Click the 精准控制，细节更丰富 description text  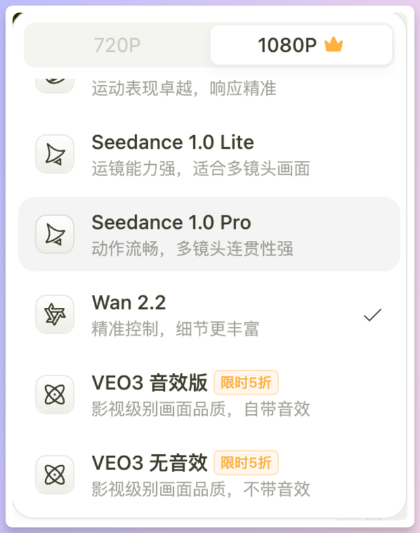click(x=175, y=329)
